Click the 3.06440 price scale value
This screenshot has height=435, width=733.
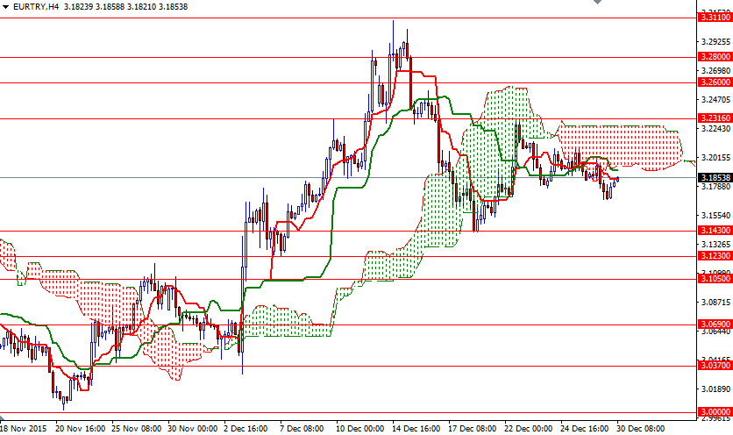click(x=715, y=332)
